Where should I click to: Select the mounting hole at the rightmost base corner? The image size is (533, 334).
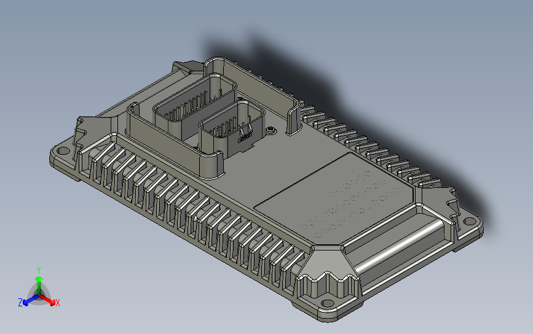470,222
